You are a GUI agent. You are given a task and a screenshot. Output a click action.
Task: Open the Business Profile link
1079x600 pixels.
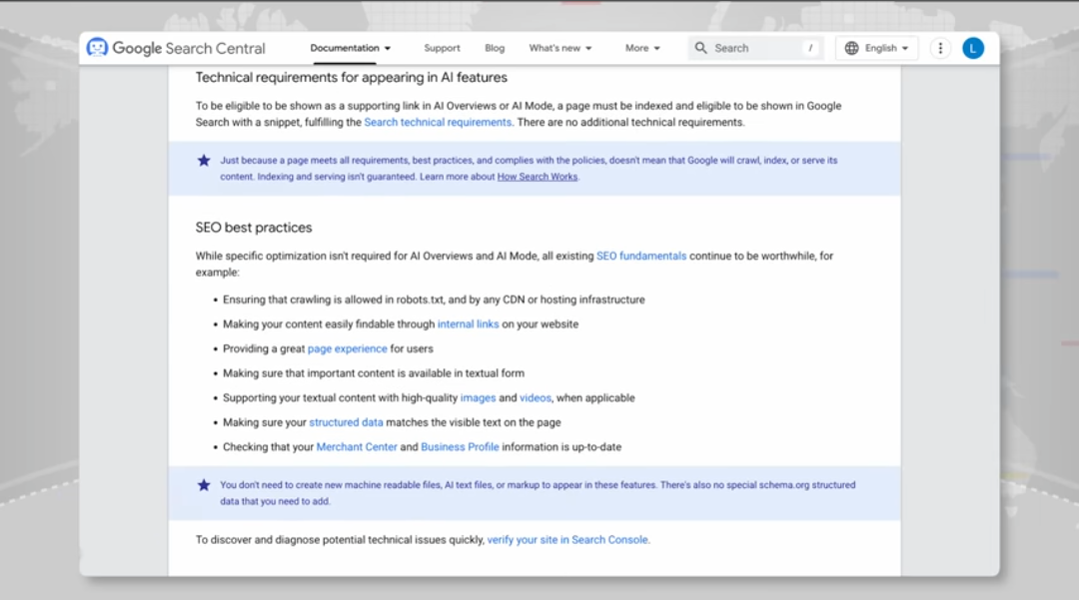[460, 446]
